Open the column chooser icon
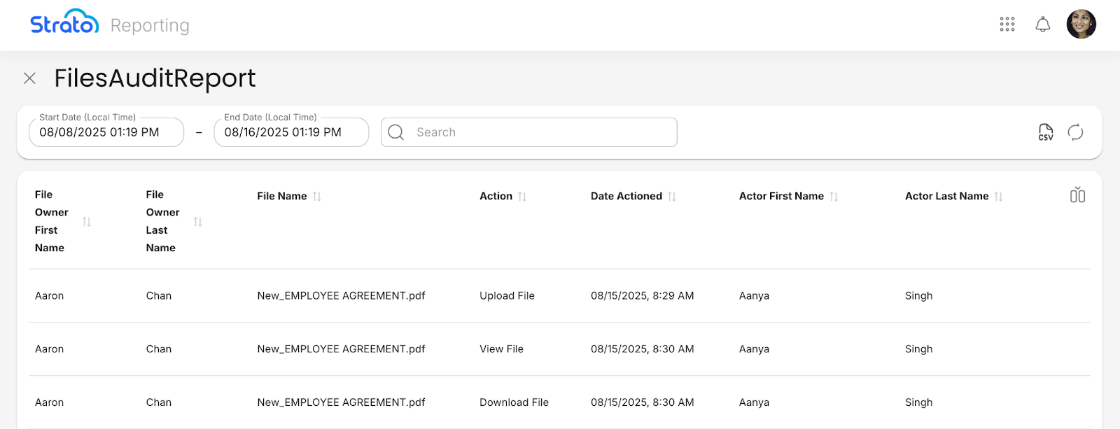The height and width of the screenshot is (429, 1120). pos(1077,195)
